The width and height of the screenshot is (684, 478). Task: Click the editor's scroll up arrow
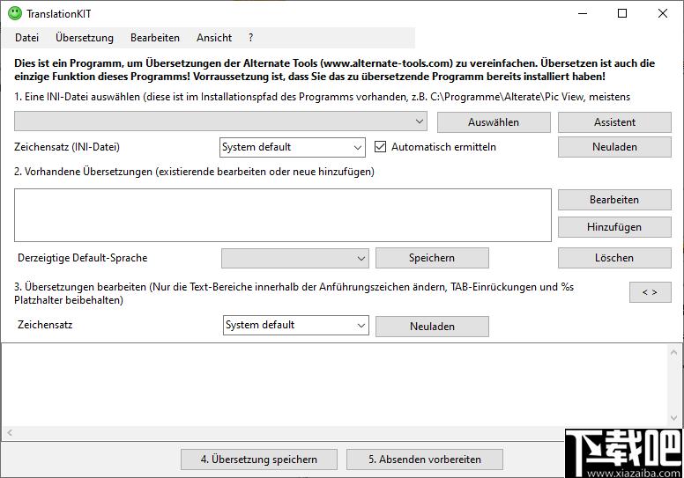click(673, 352)
